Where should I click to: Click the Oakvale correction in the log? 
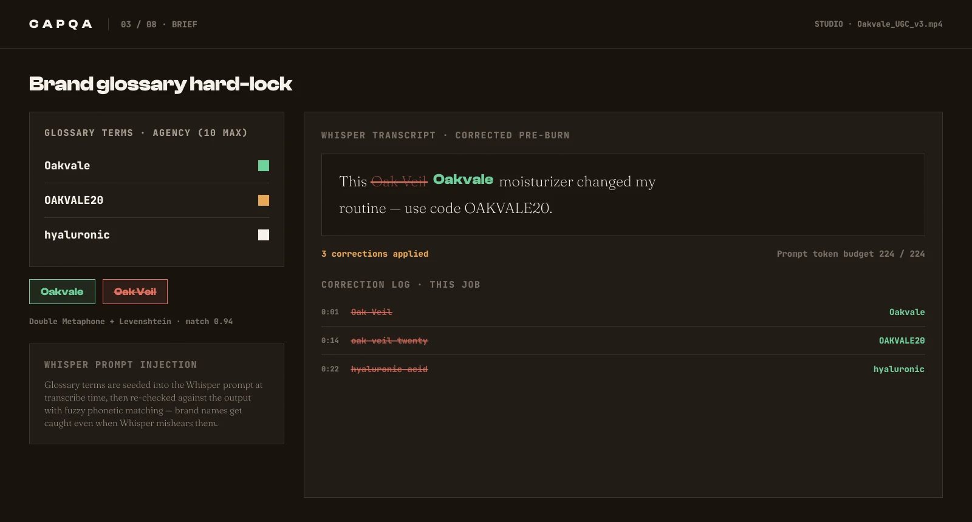pos(907,312)
